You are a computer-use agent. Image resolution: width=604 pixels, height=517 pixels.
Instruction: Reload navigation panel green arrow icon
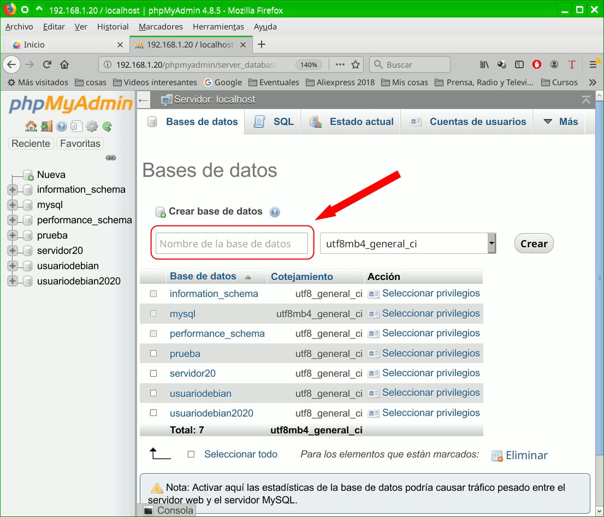tap(107, 126)
